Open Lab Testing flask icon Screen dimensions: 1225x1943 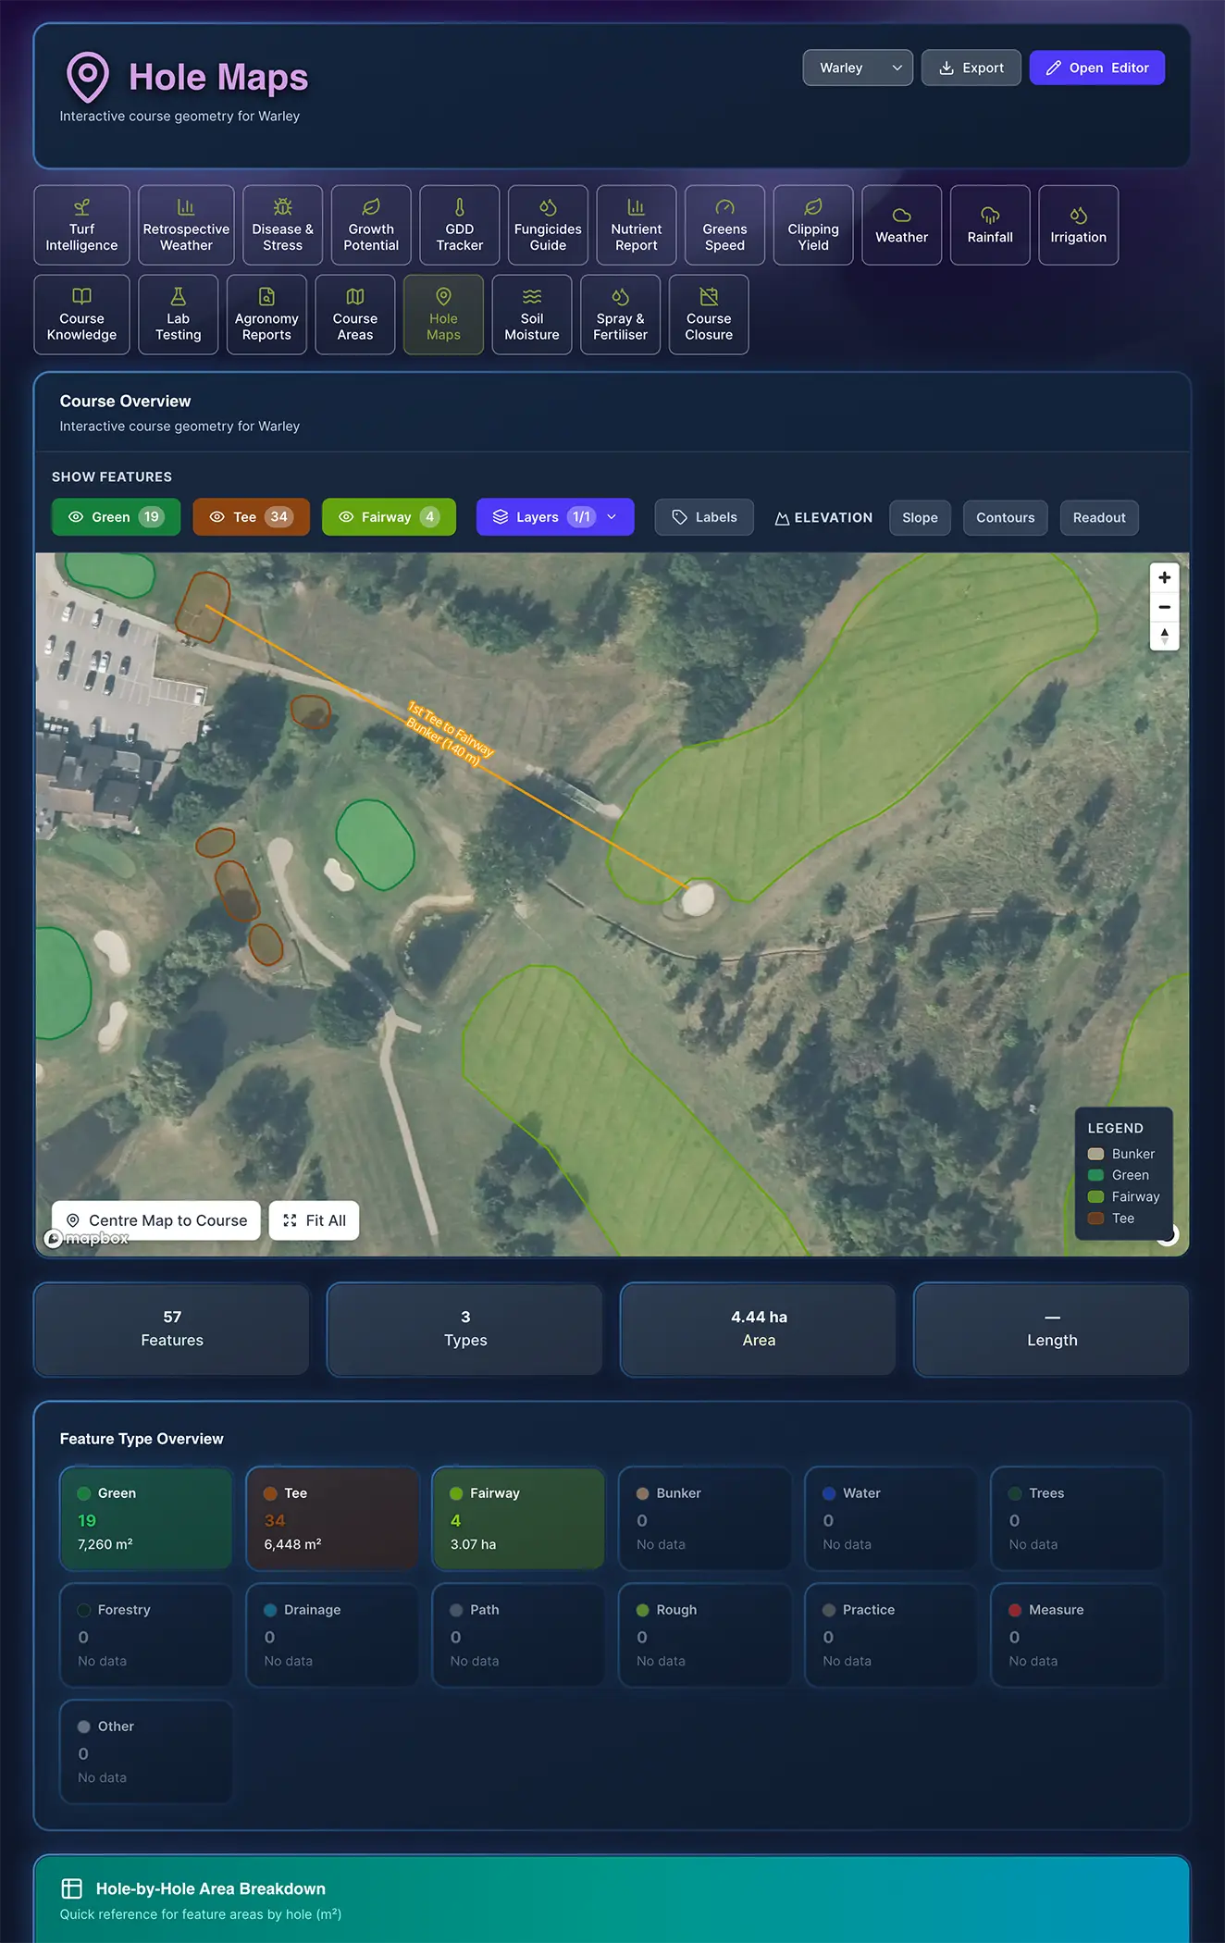178,297
